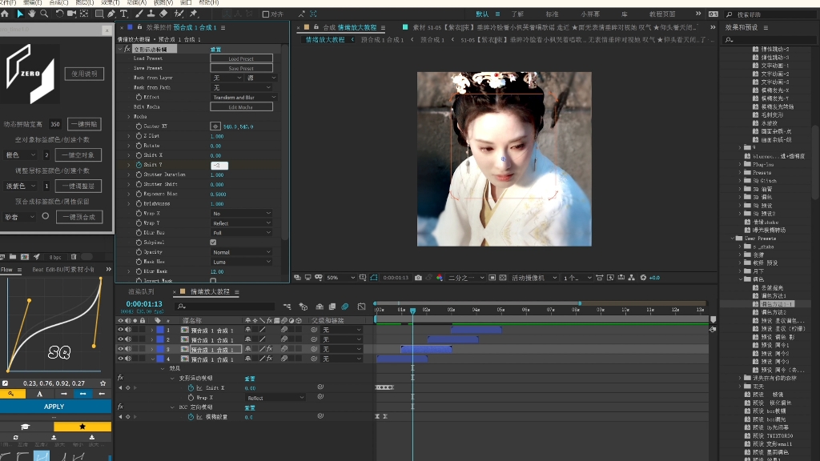Click the Shift Y stopwatch icon
Image resolution: width=820 pixels, height=461 pixels.
coord(138,165)
